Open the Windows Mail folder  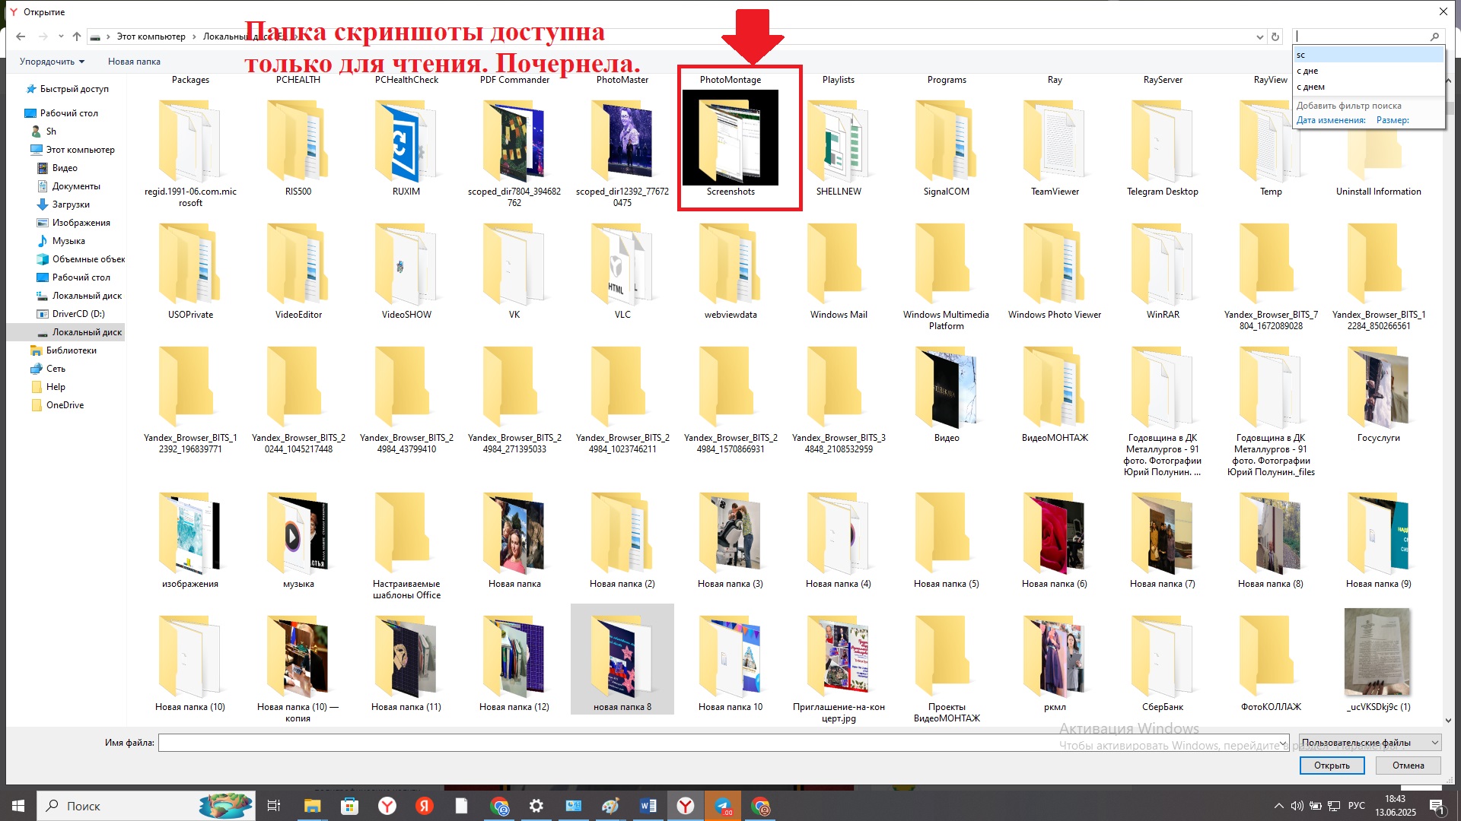(x=839, y=272)
